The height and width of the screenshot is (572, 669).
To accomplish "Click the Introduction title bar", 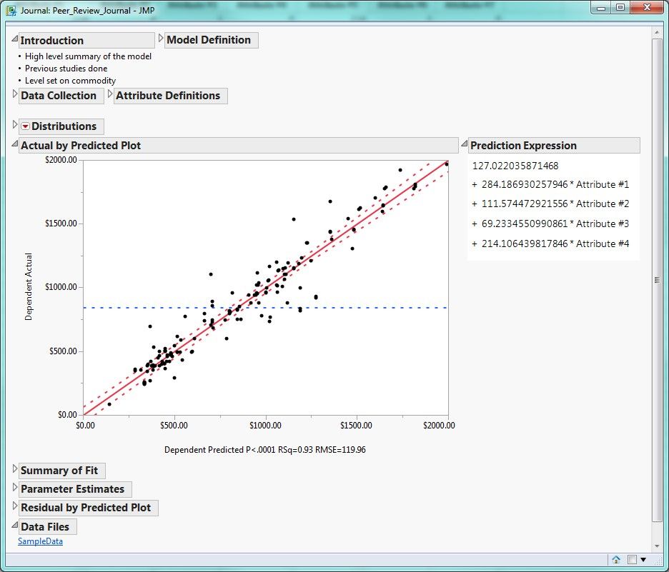I will coord(86,41).
